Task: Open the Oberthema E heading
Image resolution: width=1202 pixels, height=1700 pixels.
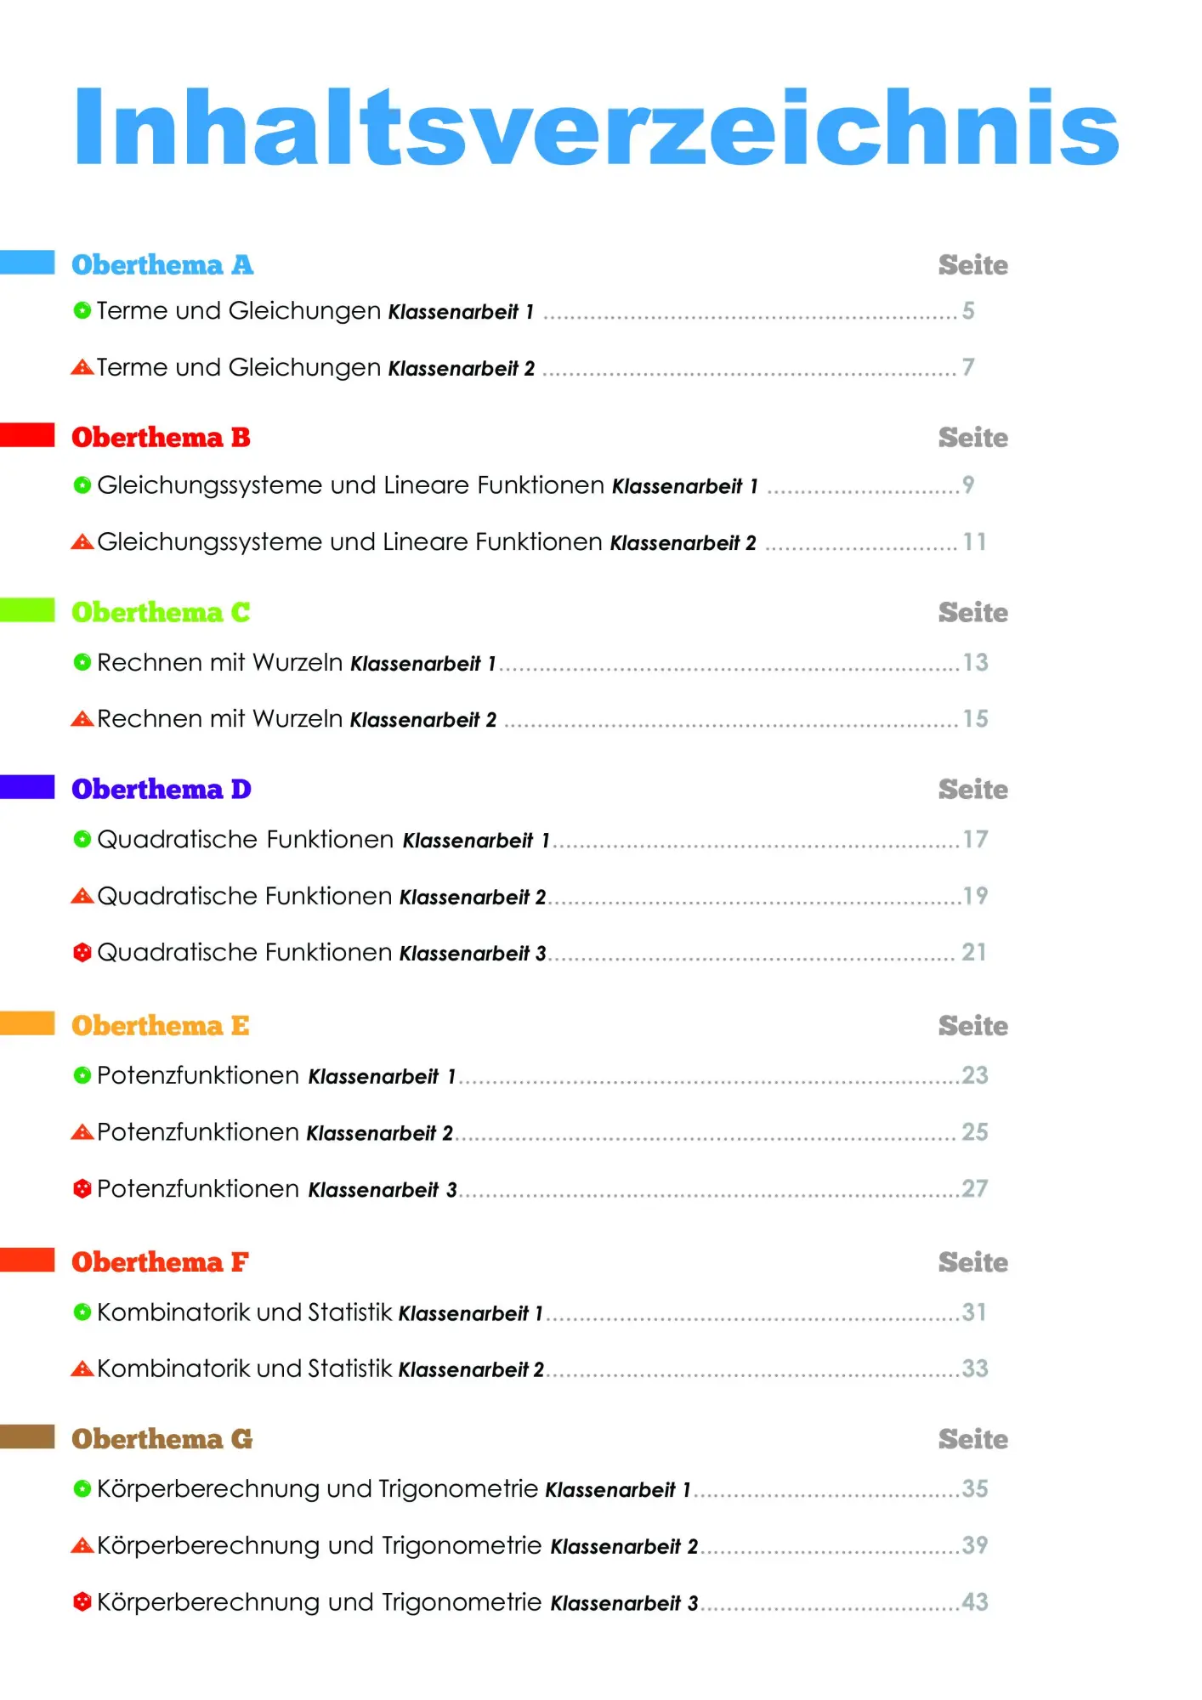Action: coord(161,1025)
